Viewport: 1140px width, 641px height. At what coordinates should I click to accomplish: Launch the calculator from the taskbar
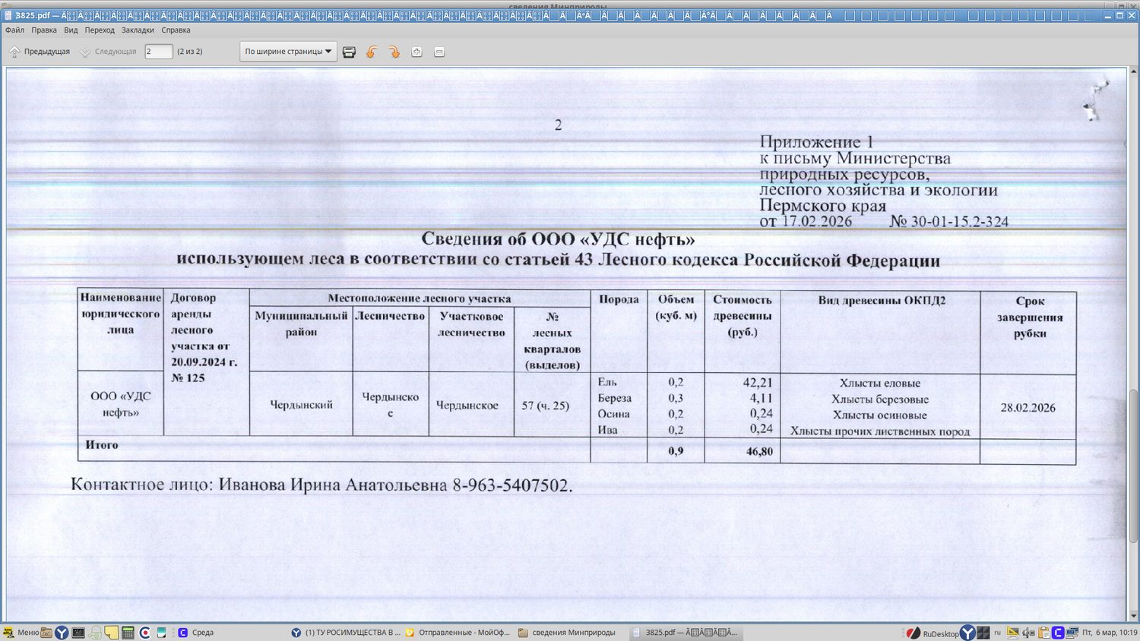[x=128, y=633]
